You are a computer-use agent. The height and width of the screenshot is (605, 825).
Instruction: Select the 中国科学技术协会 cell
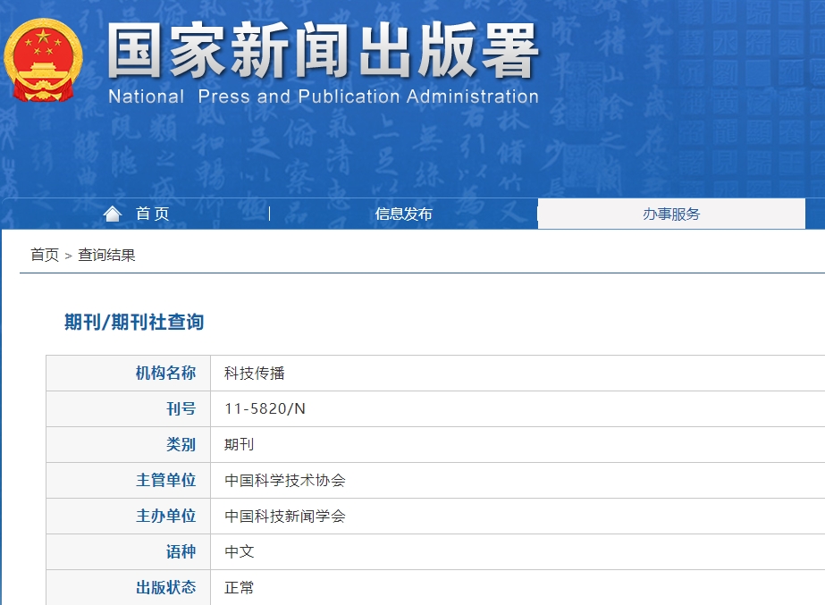click(284, 481)
